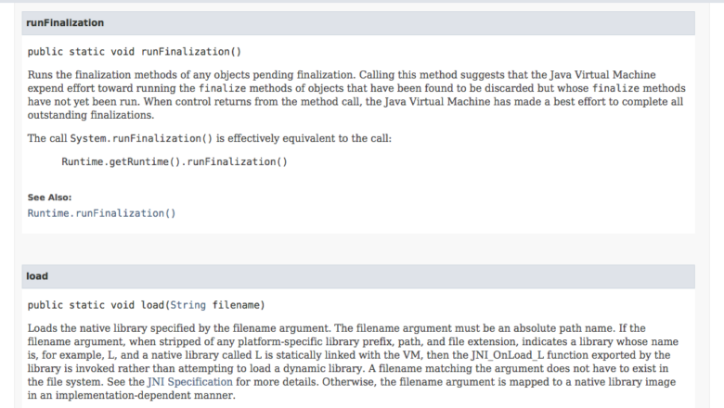Click the runFinalization() method signature line

[135, 52]
